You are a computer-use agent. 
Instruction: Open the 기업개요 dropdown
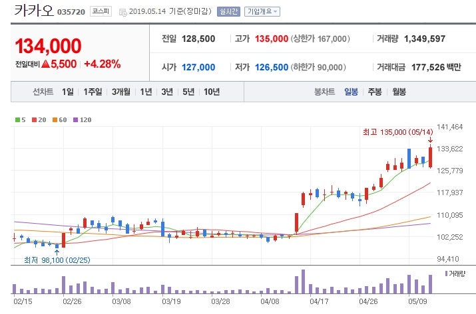(x=262, y=11)
